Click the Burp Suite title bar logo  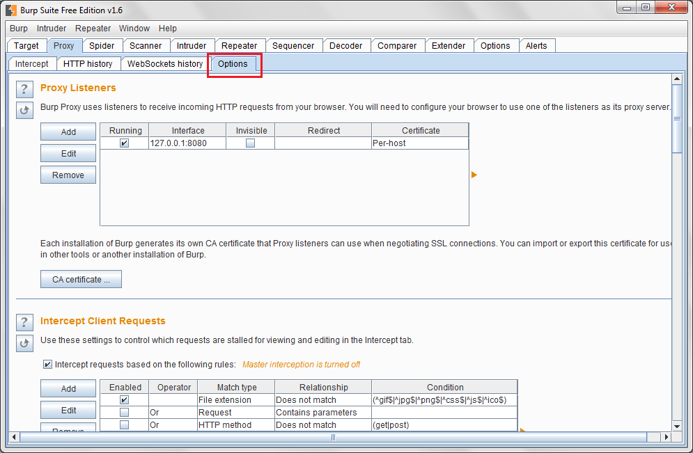11,10
